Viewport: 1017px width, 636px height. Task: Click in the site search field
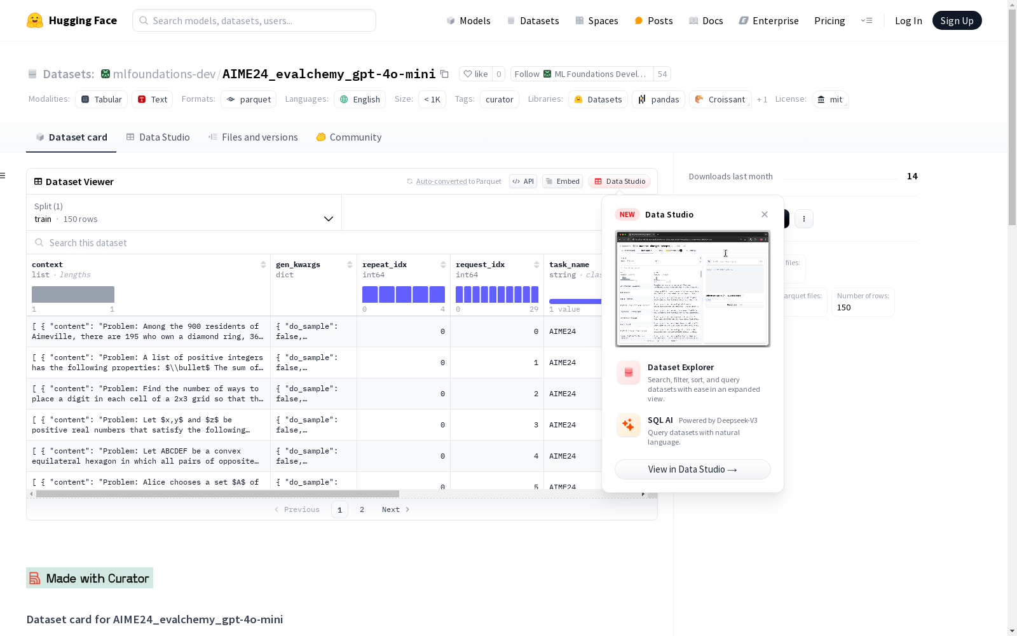coord(254,20)
